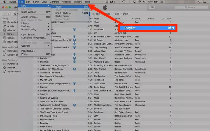Click cloud icon on Joey Scarbury row
Screen dimensions: 210x131
(x=74, y=47)
